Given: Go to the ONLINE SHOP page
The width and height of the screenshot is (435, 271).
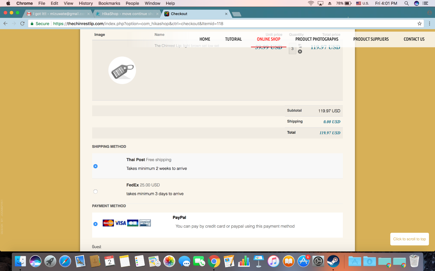Looking at the screenshot, I should 269,39.
